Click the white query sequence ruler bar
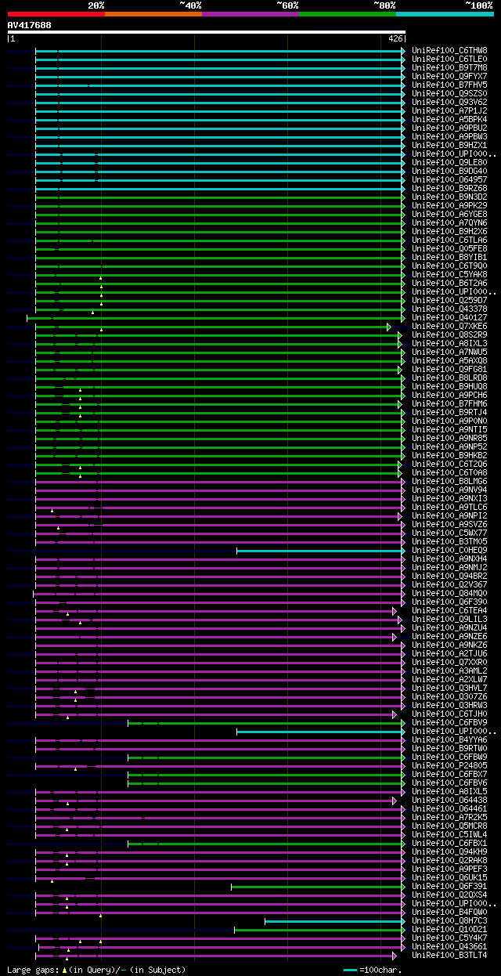 coord(207,32)
